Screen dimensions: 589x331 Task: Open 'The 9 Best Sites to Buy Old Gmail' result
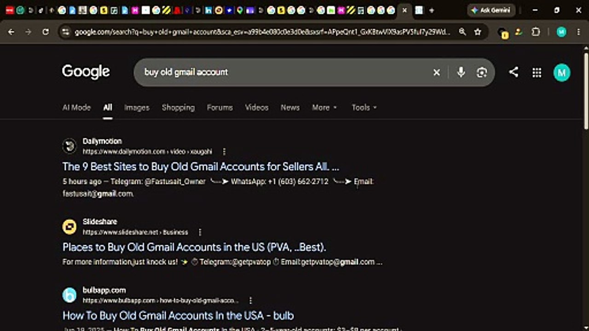201,166
